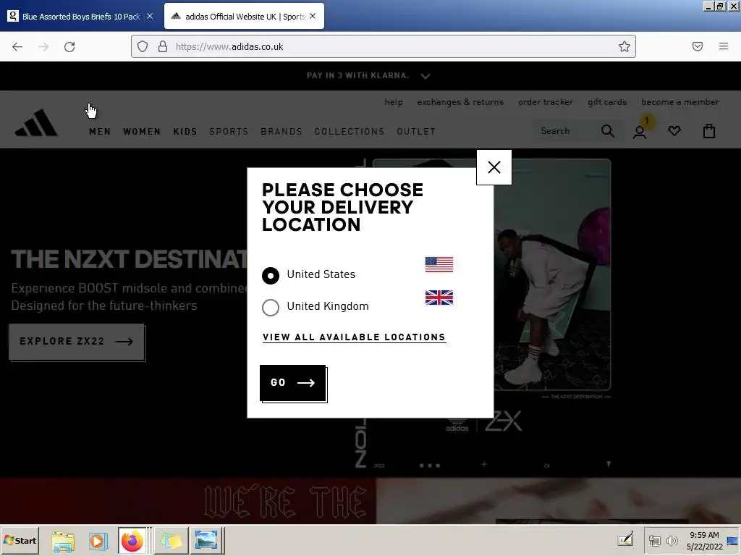Go back in browser
The height and width of the screenshot is (556, 741).
click(x=17, y=46)
